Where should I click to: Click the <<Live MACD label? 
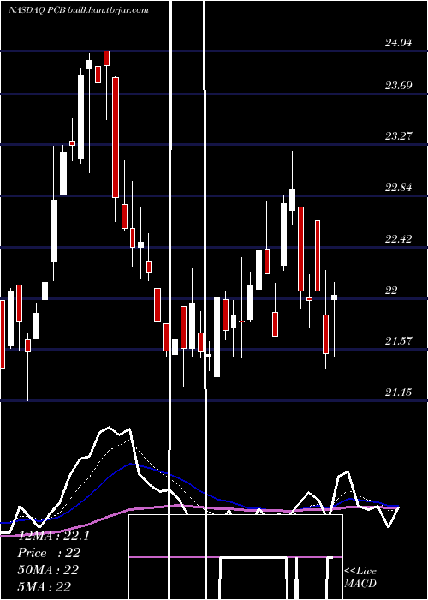point(360,578)
